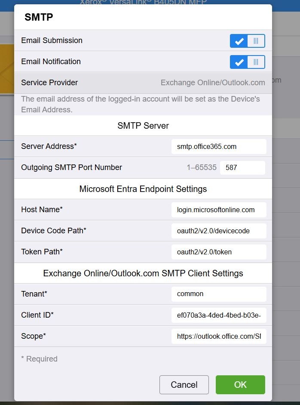This screenshot has height=405, width=300.
Task: Change the Exchange Online/Outlook.com provider option
Action: [212, 83]
